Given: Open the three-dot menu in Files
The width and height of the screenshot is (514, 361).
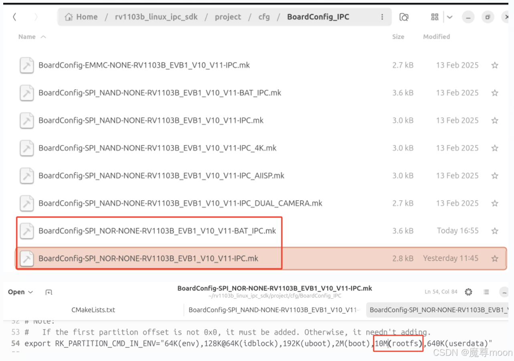Looking at the screenshot, I should (382, 17).
